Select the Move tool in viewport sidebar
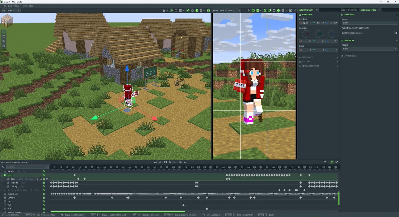399x217 pixels. (4, 32)
